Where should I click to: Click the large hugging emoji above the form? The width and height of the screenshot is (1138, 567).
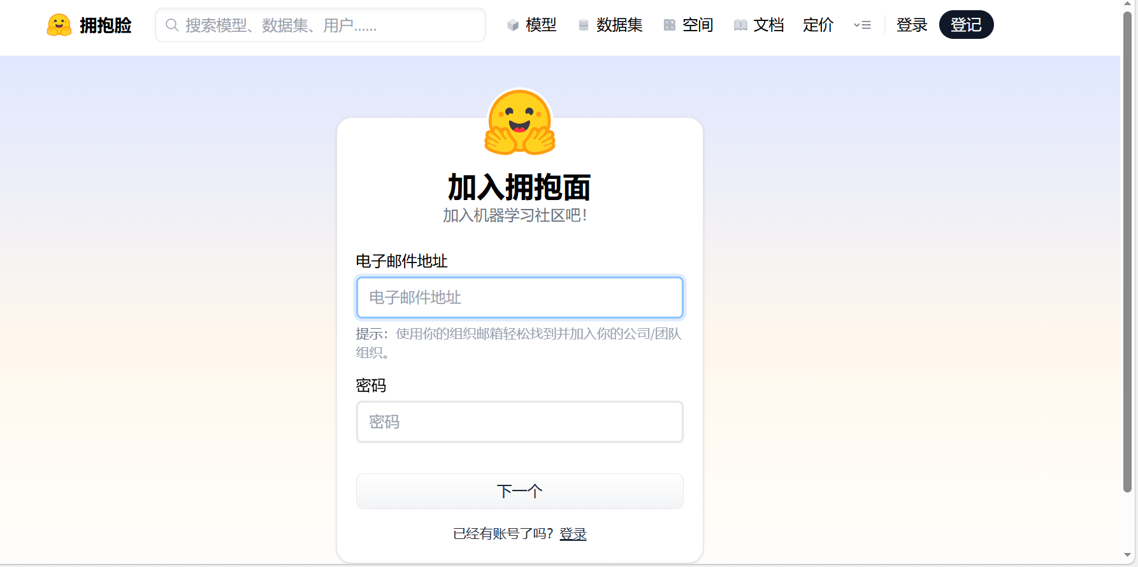[x=520, y=122]
